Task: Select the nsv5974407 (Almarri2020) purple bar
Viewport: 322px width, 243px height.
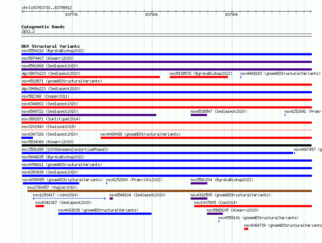Action: [166, 62]
